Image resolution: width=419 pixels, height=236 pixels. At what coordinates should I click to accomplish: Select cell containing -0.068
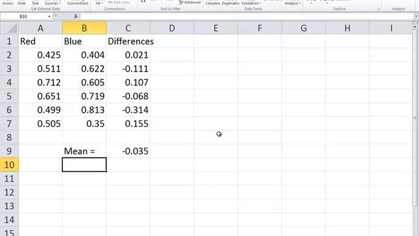pos(128,96)
